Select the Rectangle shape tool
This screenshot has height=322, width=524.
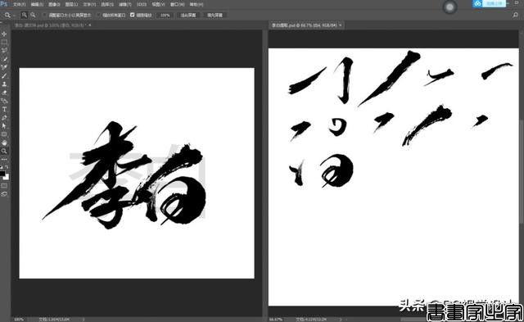coord(4,134)
